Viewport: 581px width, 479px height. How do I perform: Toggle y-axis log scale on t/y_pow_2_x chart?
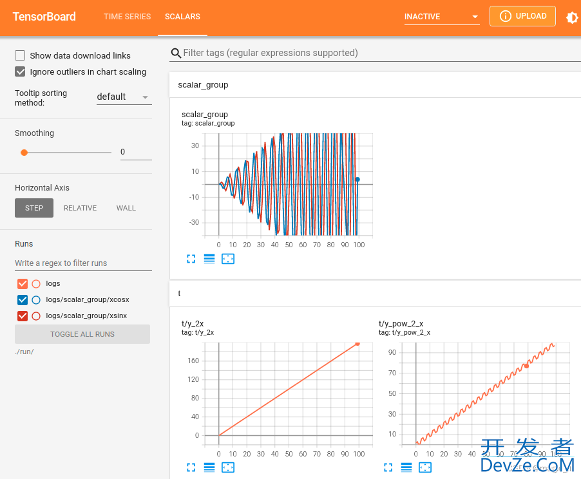[406, 467]
